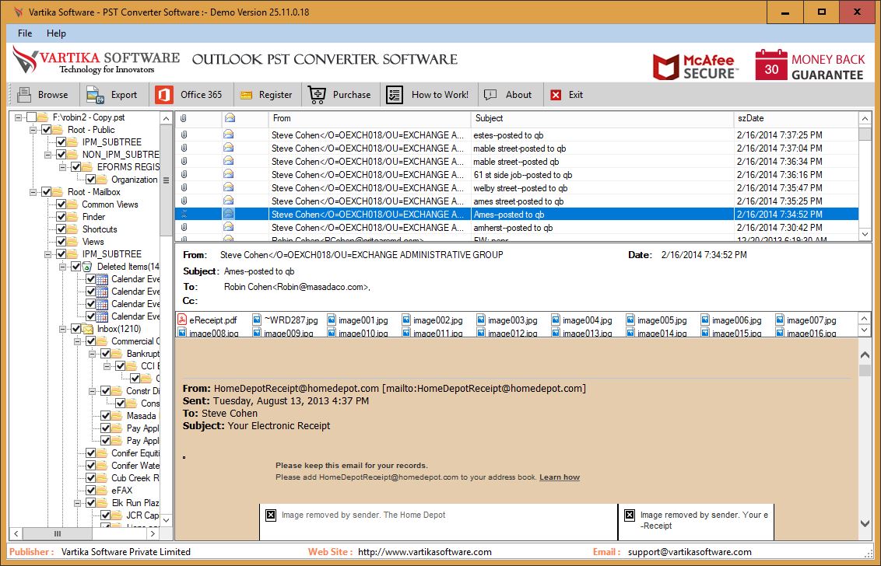881x566 pixels.
Task: Open the image001.jpg attachment
Action: [x=358, y=320]
